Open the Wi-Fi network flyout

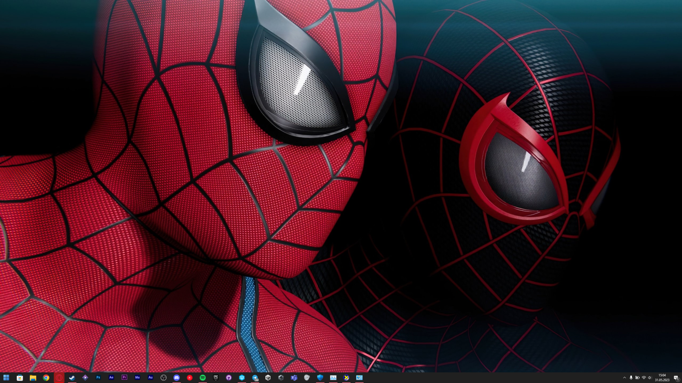[x=644, y=378]
